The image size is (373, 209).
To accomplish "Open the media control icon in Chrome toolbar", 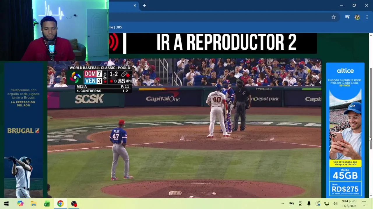I will pos(347,17).
